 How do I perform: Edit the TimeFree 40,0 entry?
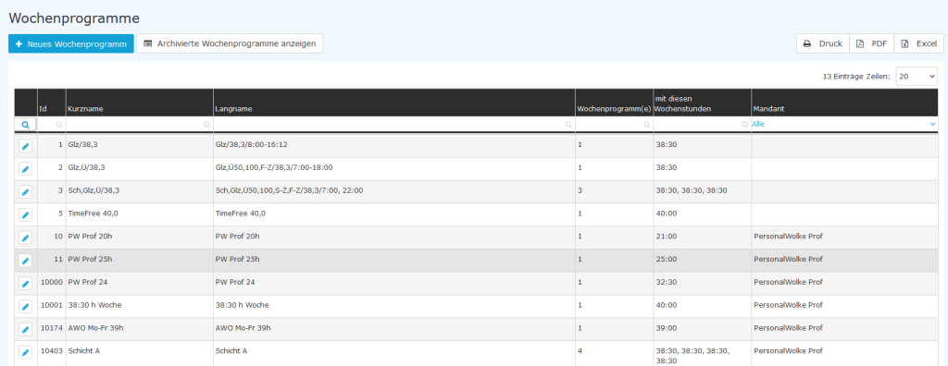pyautogui.click(x=25, y=214)
